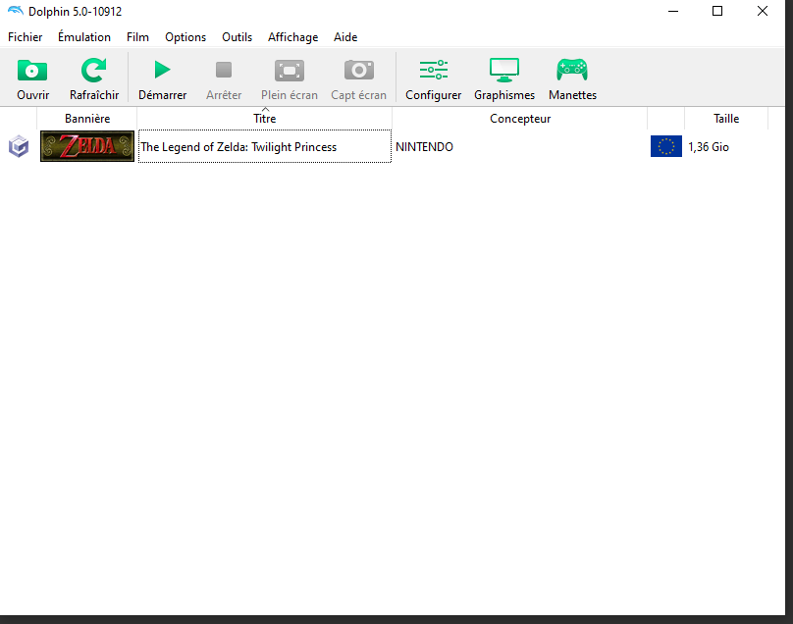Sort by the Bannière column header
Viewport: 793px width, 624px height.
(87, 119)
